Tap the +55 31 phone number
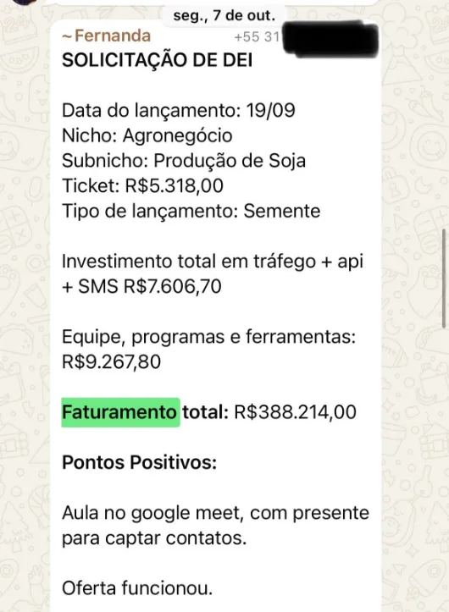 258,37
